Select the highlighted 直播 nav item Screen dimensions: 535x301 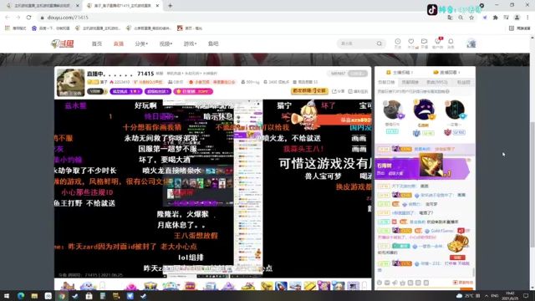pyautogui.click(x=119, y=43)
